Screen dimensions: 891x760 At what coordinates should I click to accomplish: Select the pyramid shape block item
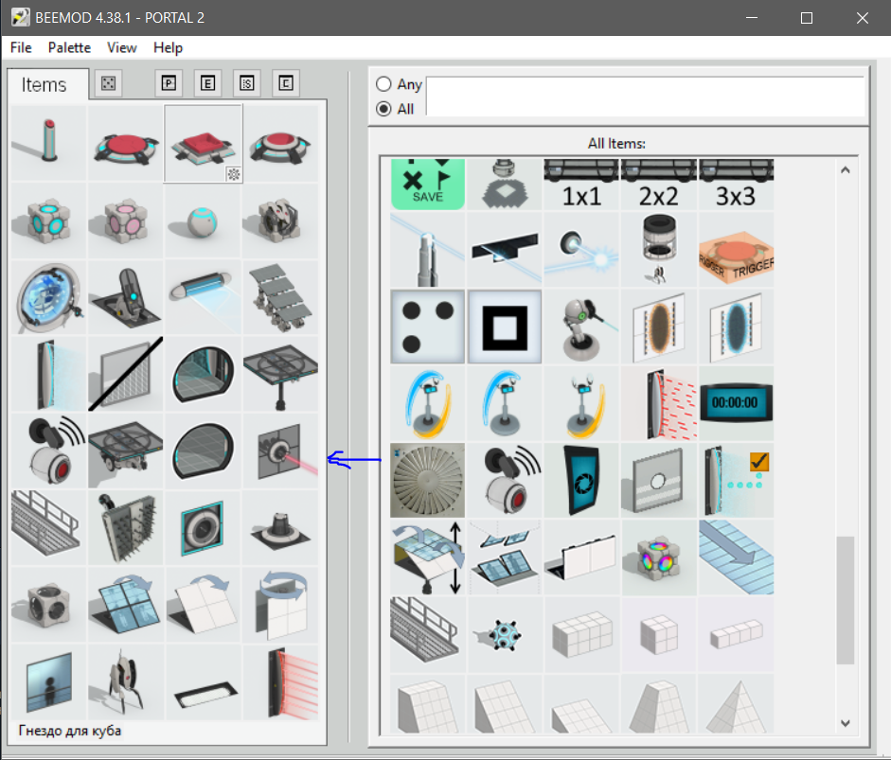click(736, 704)
